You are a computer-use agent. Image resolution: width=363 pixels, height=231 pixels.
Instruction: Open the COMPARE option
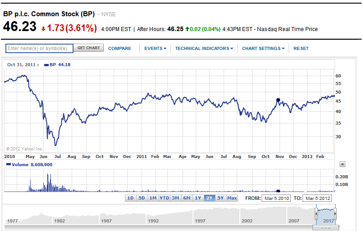click(x=119, y=49)
